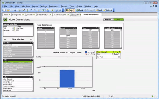Click the Lock selections button

[x=99, y=10]
